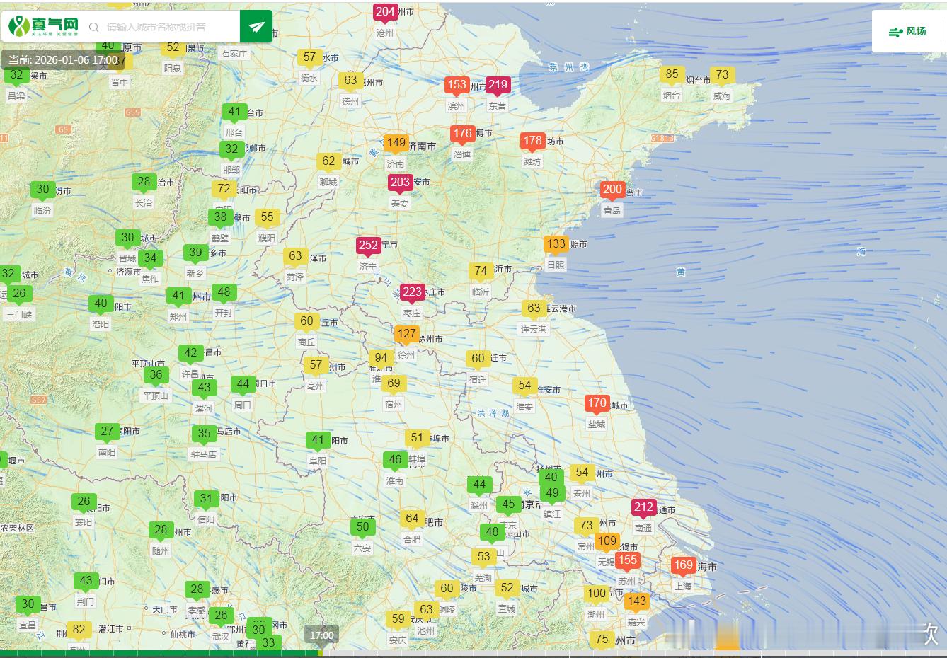Toggle the 风场 wind field layer
Screen dimensions: 947x658
click(x=908, y=31)
